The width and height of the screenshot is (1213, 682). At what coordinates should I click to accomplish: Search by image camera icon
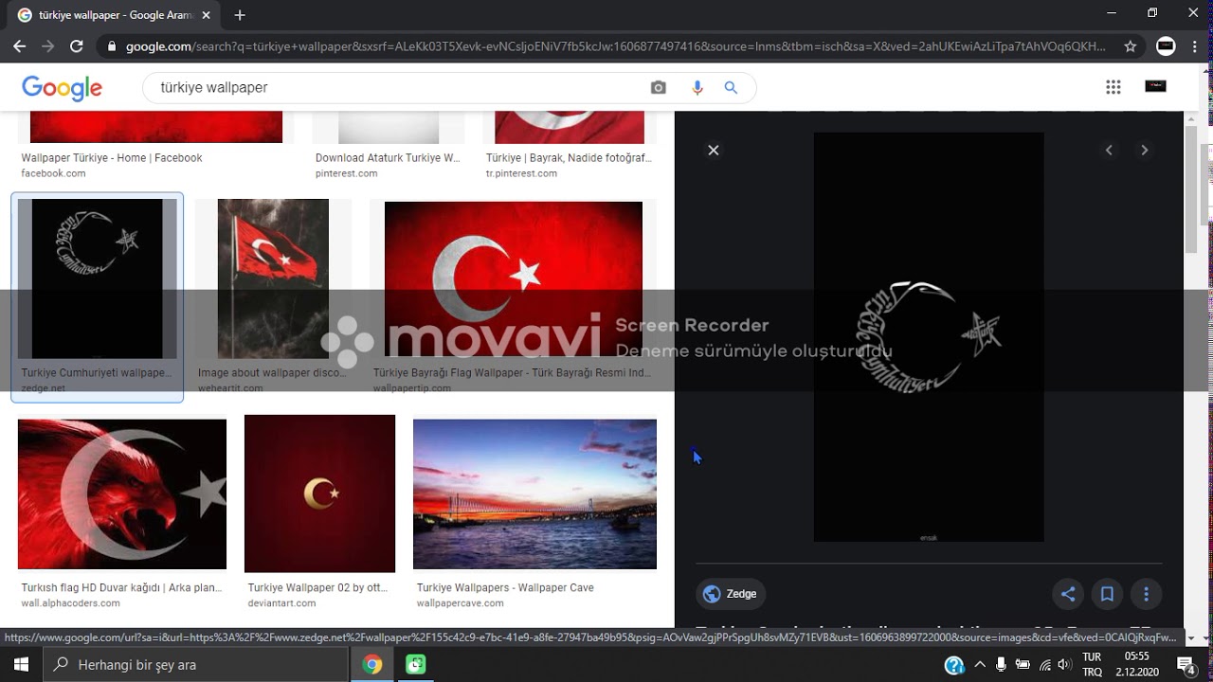pyautogui.click(x=659, y=87)
